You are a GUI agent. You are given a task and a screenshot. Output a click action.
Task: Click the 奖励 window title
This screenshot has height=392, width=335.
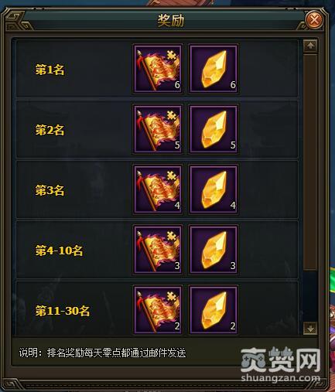(171, 20)
